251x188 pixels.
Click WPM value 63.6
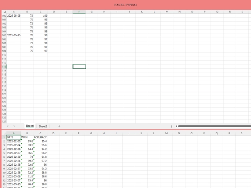tap(27, 141)
